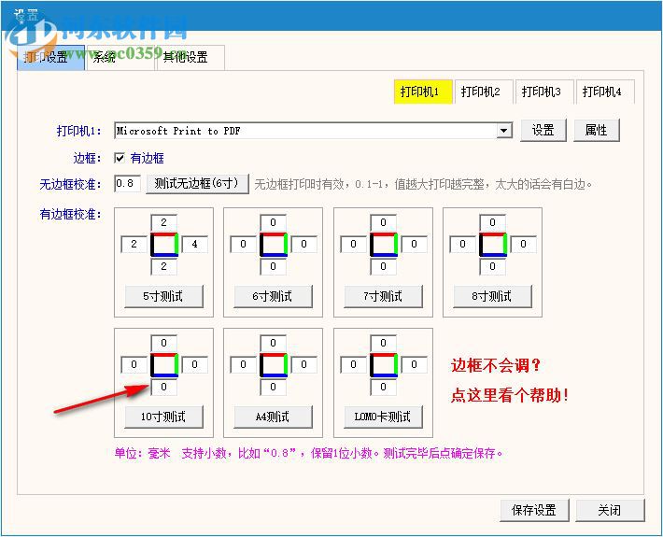
Task: Click the 无边框校准 value field 0.8
Action: (x=127, y=184)
